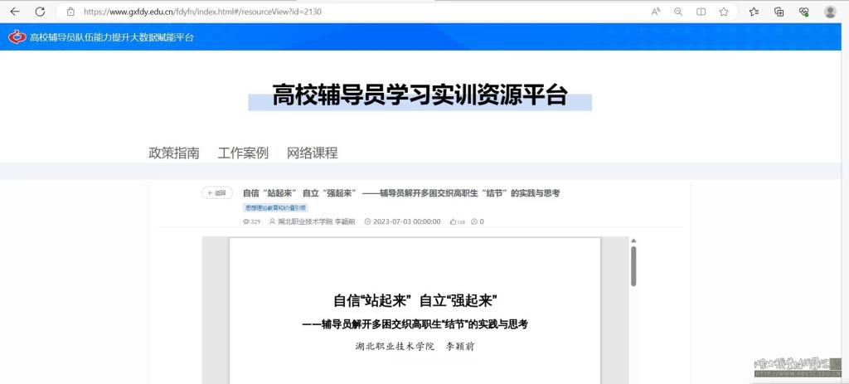849x384 pixels.
Task: Open the favorites list icon
Action: click(754, 12)
